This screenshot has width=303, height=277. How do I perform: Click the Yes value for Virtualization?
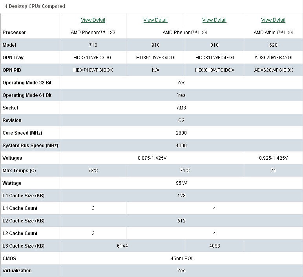pos(181,271)
